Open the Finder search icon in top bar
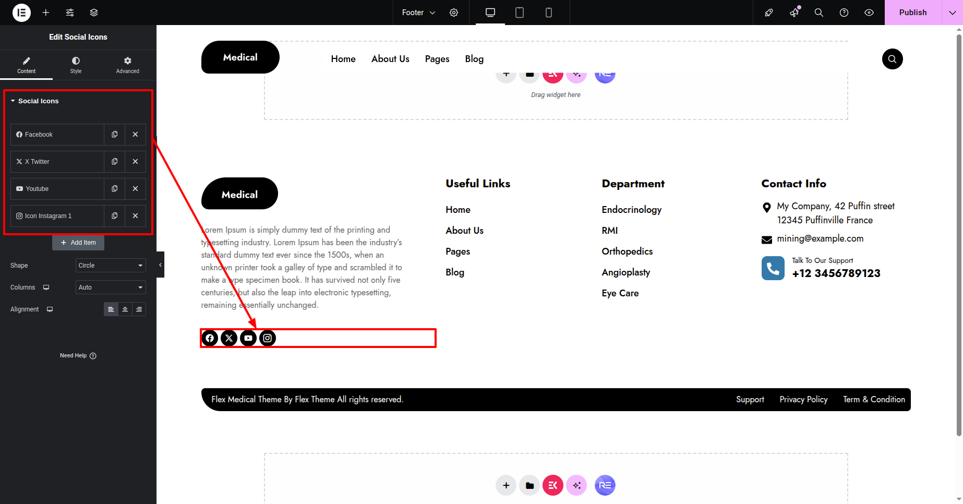The height and width of the screenshot is (504, 963). tap(819, 13)
